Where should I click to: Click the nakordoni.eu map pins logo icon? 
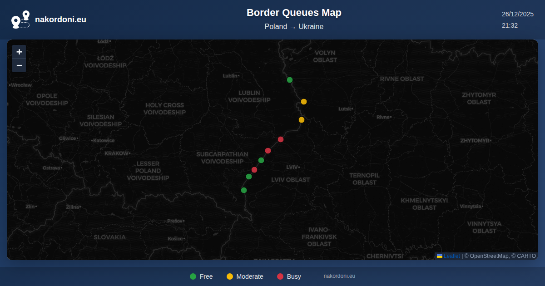pos(20,20)
